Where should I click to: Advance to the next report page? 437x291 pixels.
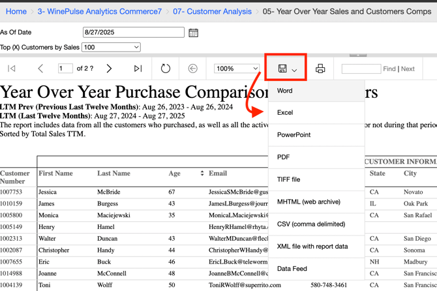(x=109, y=69)
